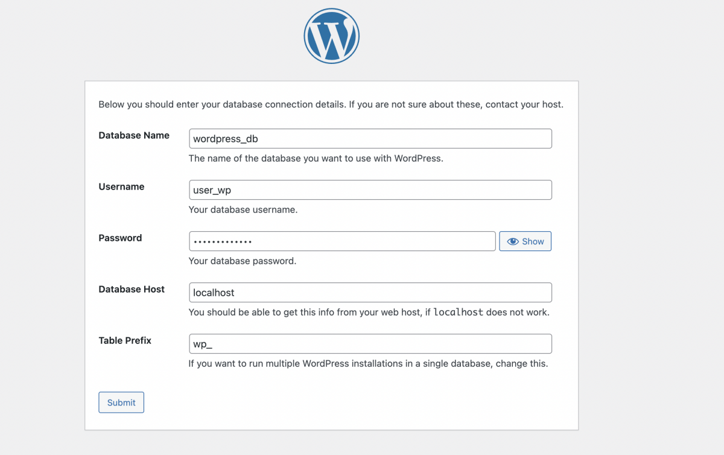This screenshot has width=724, height=455.
Task: Click the Database Host label
Action: coord(132,290)
